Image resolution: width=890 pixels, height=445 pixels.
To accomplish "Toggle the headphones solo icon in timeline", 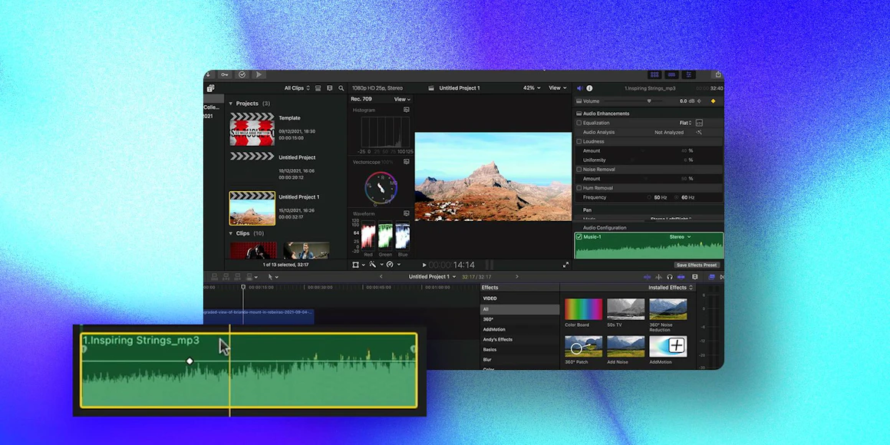I will coord(670,277).
